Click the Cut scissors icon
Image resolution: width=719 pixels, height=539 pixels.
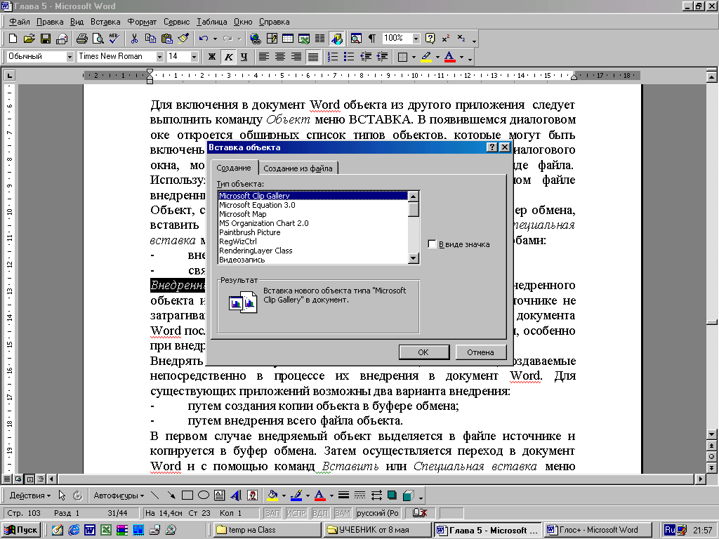tap(134, 39)
